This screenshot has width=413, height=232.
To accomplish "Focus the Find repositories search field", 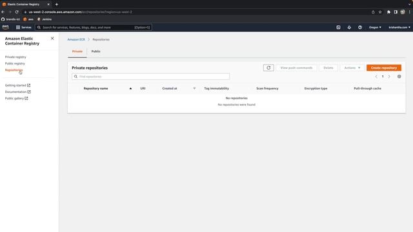I will (150, 77).
